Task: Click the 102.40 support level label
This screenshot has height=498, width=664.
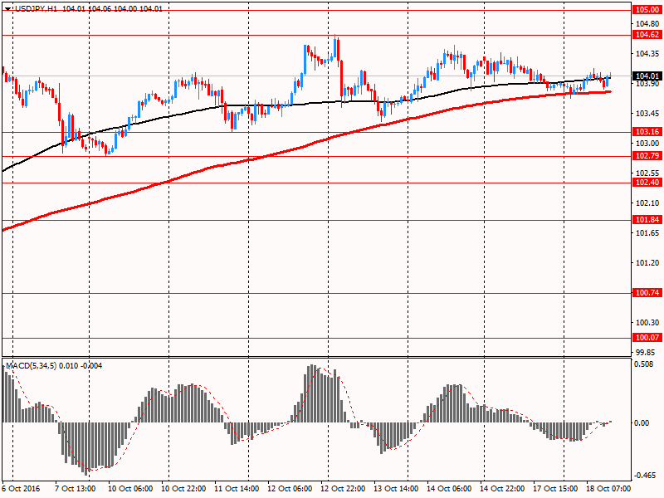Action: (x=647, y=183)
